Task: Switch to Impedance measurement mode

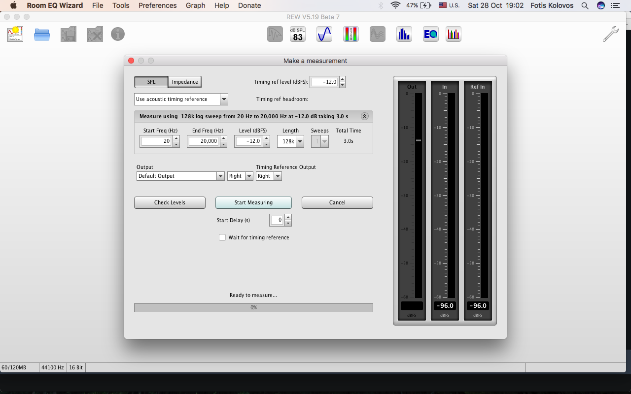Action: (185, 82)
